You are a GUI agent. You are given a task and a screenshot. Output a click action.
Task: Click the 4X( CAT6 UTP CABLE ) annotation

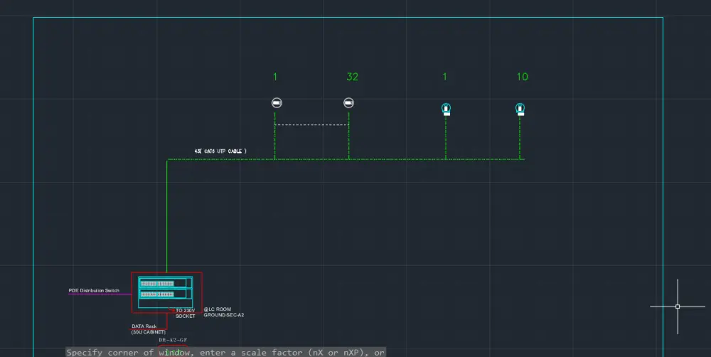pos(220,151)
